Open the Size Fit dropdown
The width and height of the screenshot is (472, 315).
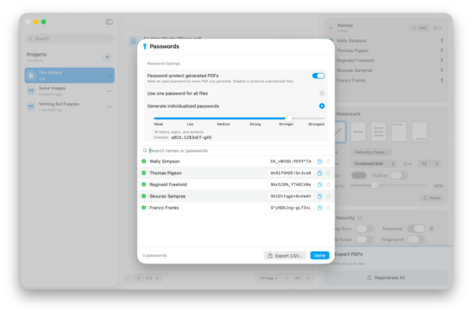[430, 164]
